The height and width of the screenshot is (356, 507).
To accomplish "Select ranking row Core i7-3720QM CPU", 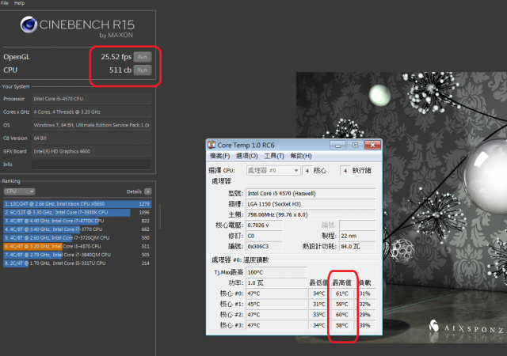I will pos(77,238).
